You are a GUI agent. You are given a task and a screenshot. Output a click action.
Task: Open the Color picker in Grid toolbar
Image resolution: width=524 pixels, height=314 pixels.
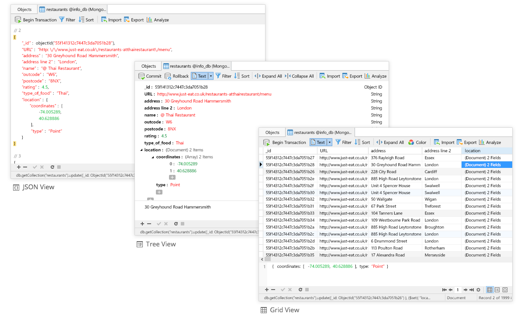(417, 142)
